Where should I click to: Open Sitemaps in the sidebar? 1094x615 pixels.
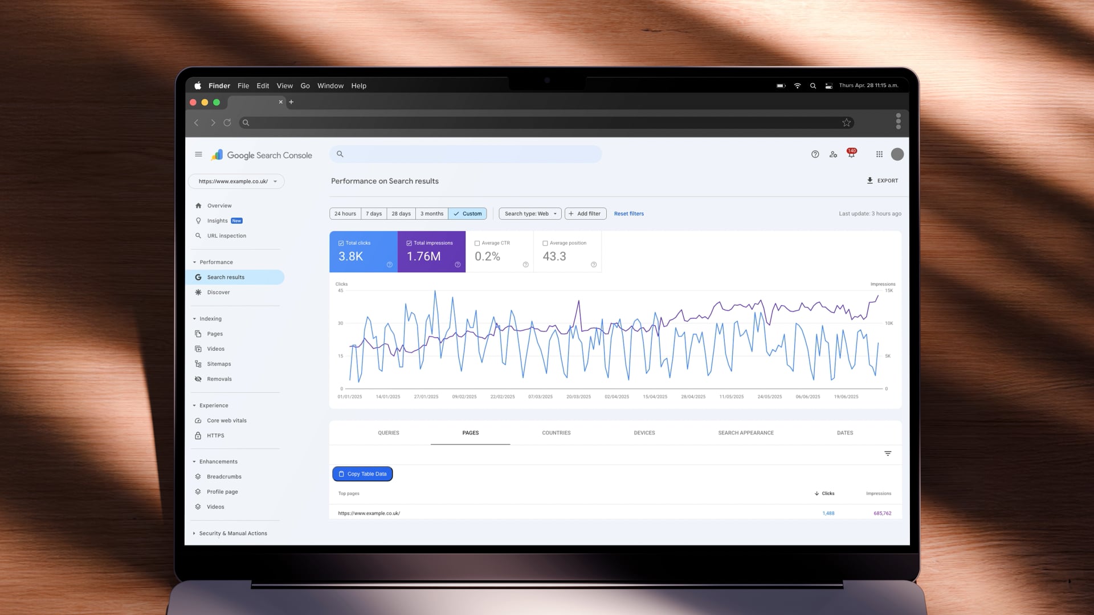[219, 364]
